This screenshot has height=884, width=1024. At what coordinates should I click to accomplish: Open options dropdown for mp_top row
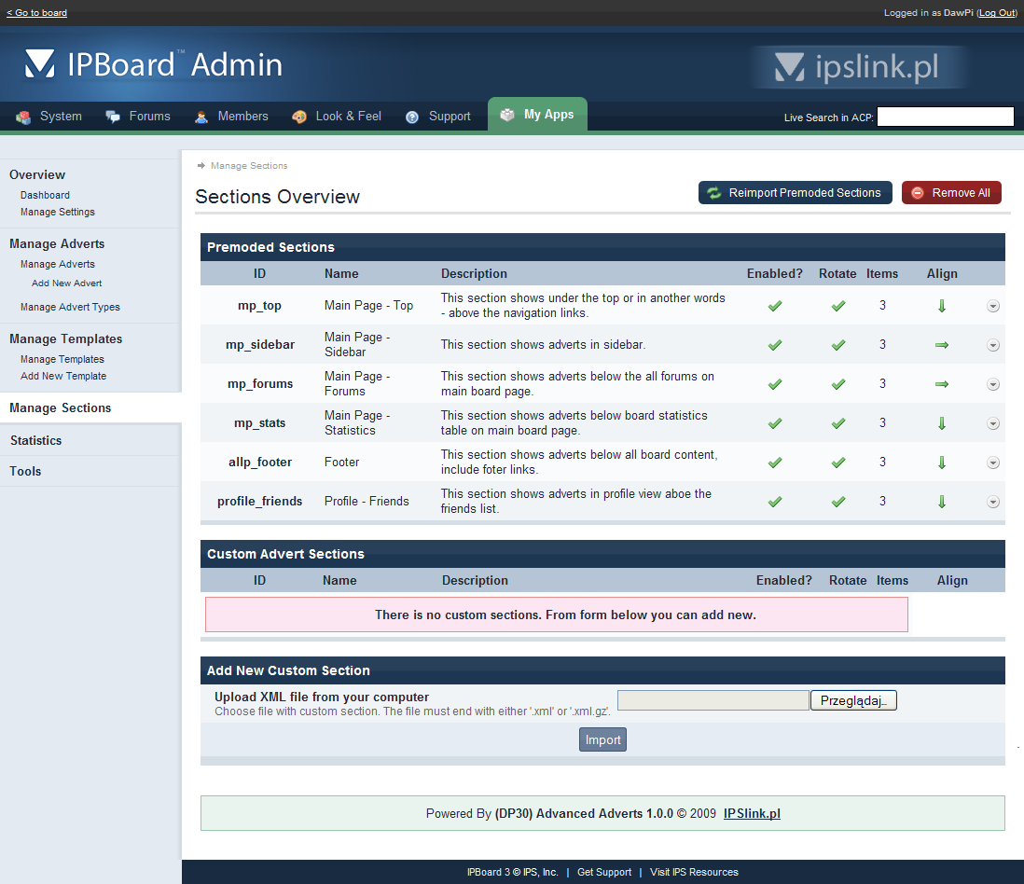pyautogui.click(x=992, y=306)
